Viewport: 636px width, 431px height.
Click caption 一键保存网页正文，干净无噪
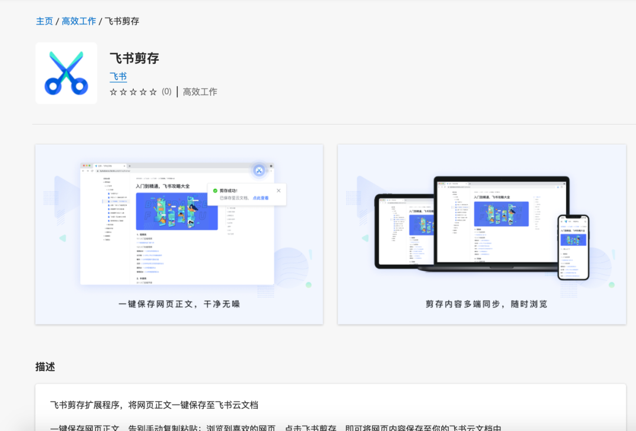click(x=179, y=304)
